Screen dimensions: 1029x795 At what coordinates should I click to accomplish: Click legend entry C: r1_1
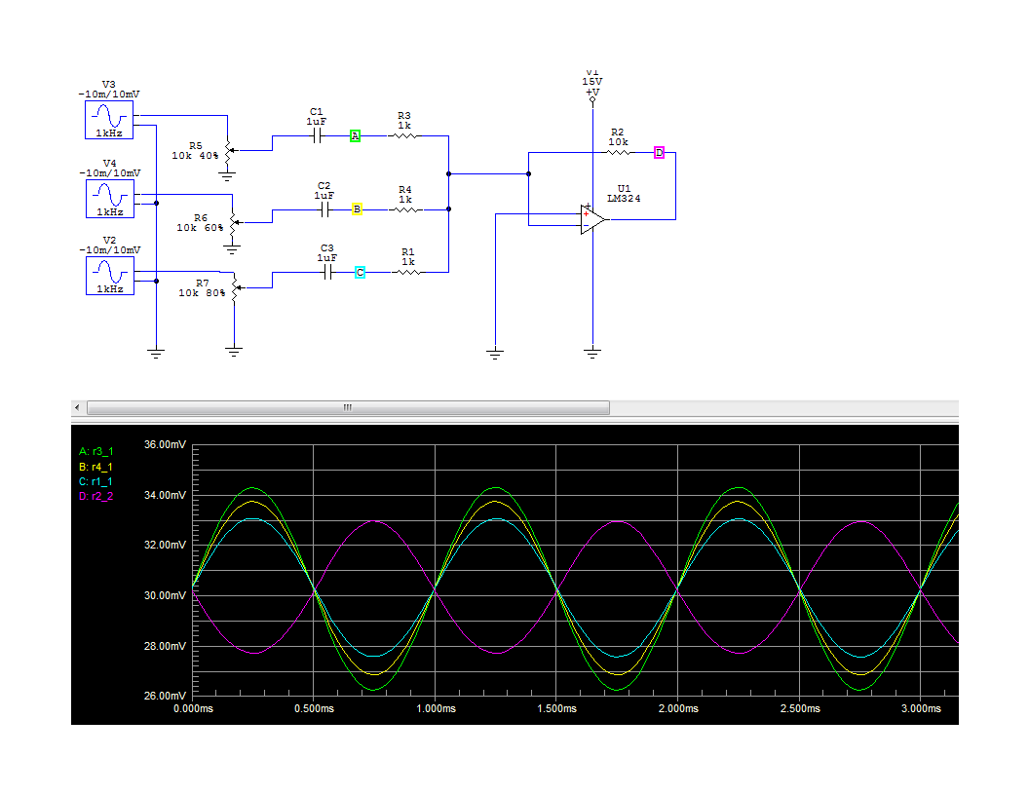pos(95,481)
